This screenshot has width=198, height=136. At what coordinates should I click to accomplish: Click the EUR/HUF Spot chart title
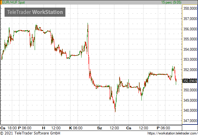pos(13,2)
